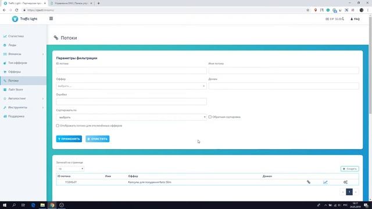Click the stream link icon in the Keto Slim row

309,182
